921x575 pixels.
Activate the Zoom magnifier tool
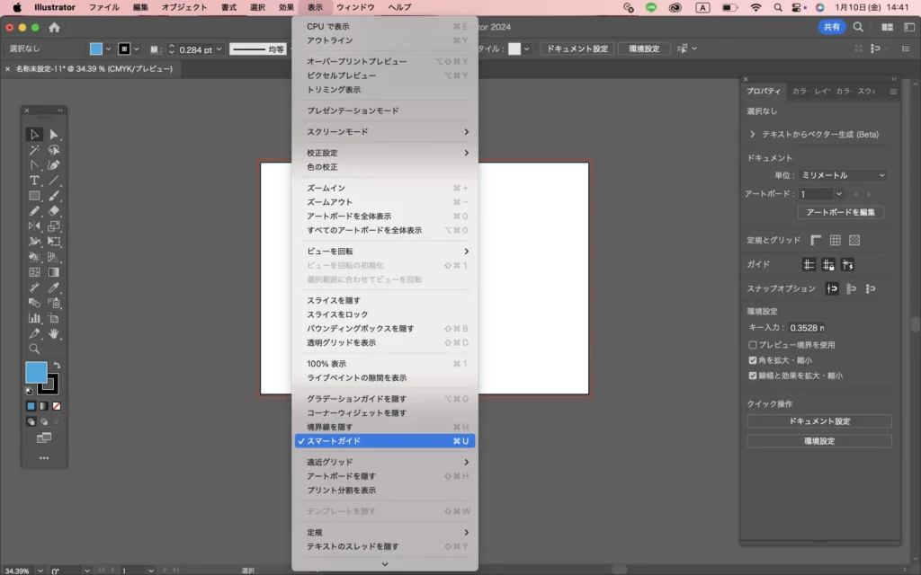pos(34,349)
